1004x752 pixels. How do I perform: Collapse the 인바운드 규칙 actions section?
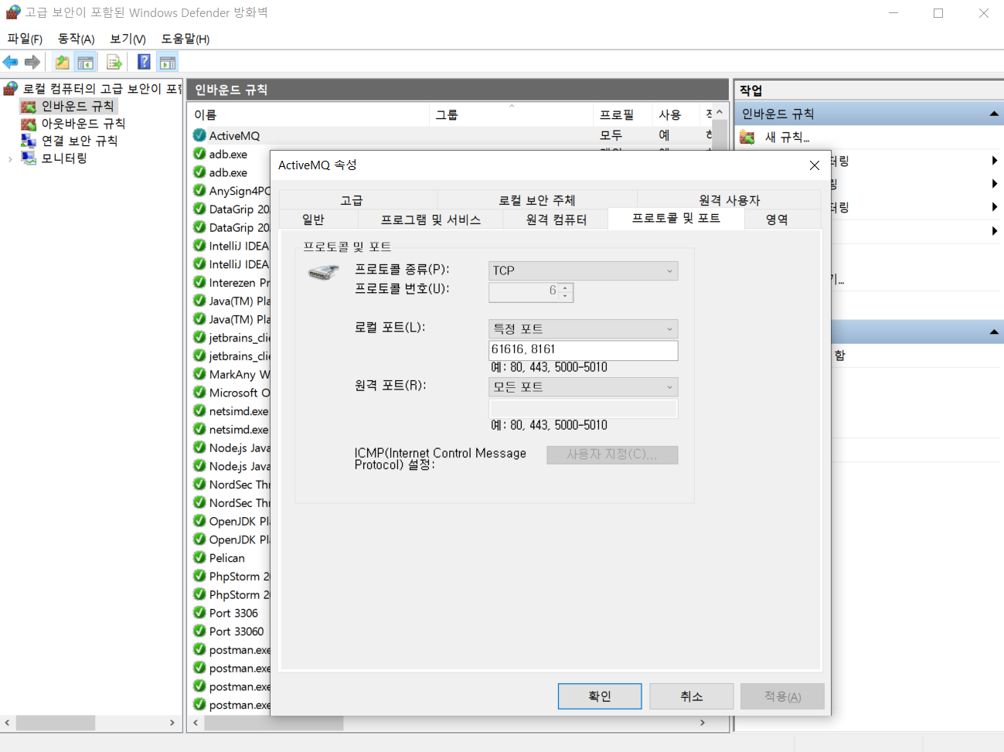(x=994, y=114)
